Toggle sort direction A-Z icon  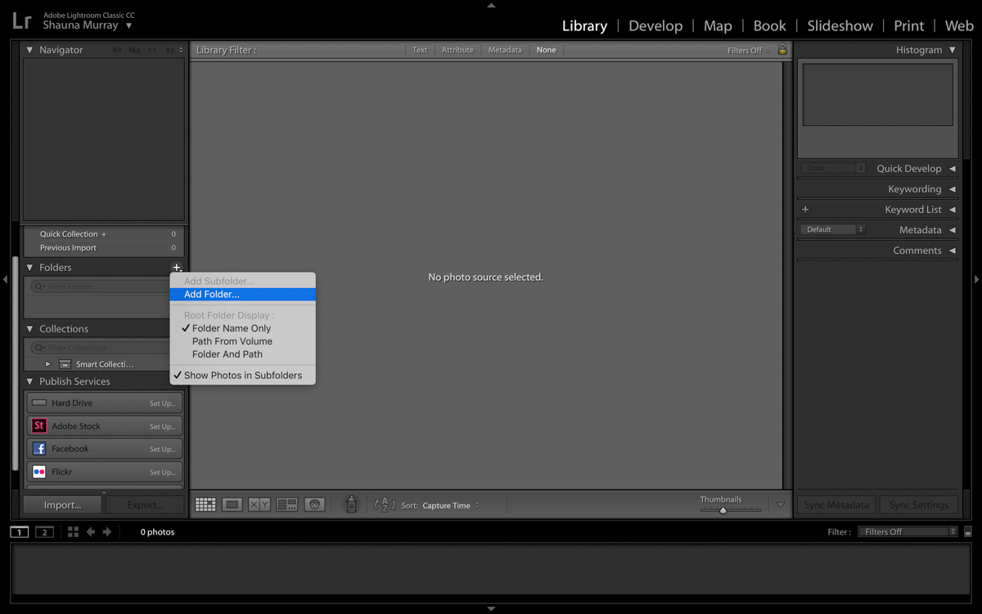coord(385,505)
